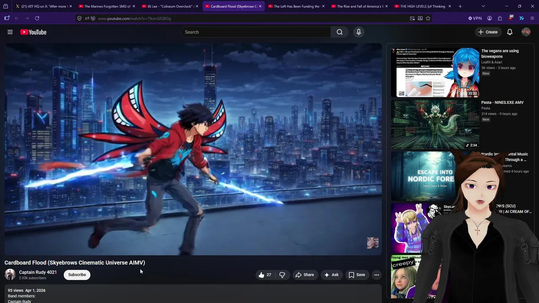Open The vegans are using bioweapons thumbnail
Viewport: 539px width, 303px height.
(x=435, y=72)
